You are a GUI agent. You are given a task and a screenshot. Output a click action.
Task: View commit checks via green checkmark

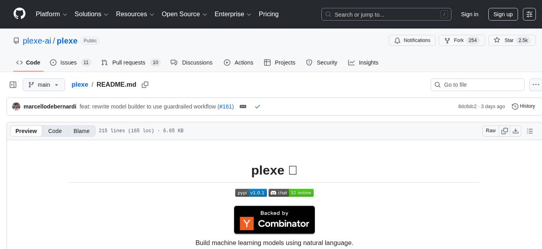(257, 106)
